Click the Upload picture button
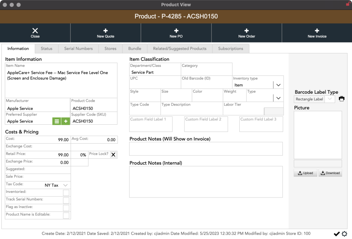 (x=305, y=173)
